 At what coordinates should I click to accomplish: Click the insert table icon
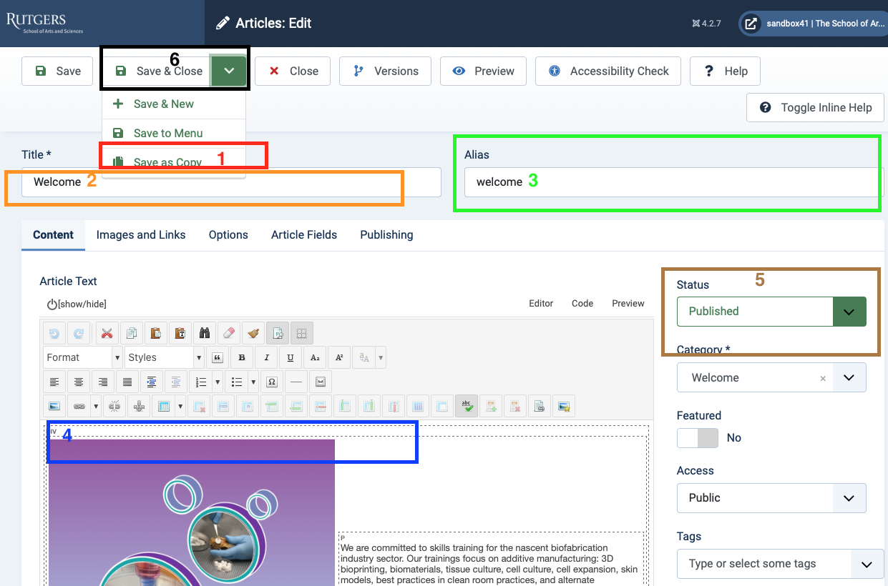click(164, 406)
